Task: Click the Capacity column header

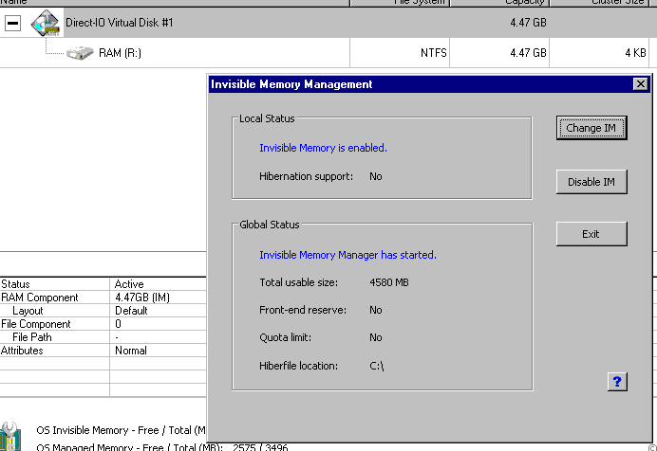Action: pyautogui.click(x=499, y=3)
